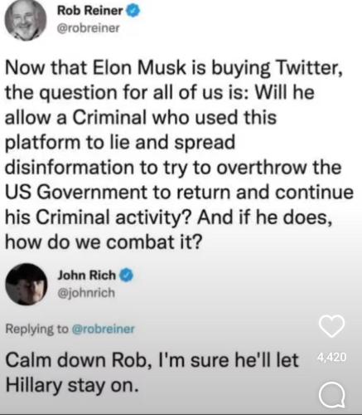This screenshot has height=415, width=362.
Task: Click the Rob Reiner display name
Action: (89, 11)
